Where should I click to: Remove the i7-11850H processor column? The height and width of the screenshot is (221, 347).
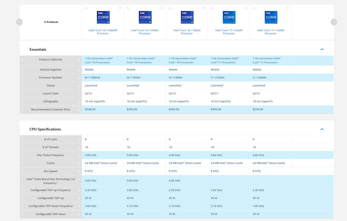pos(246,8)
